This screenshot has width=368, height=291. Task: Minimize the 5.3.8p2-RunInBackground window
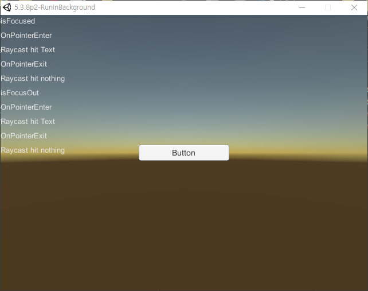click(302, 7)
